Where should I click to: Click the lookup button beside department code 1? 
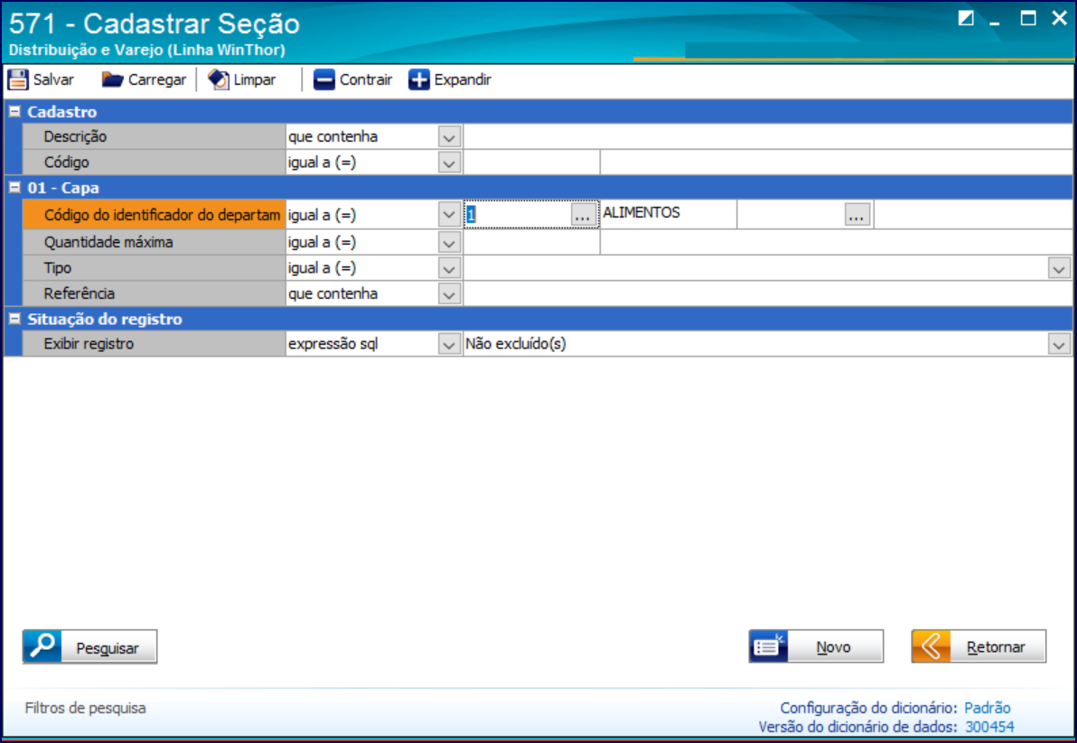(x=583, y=215)
